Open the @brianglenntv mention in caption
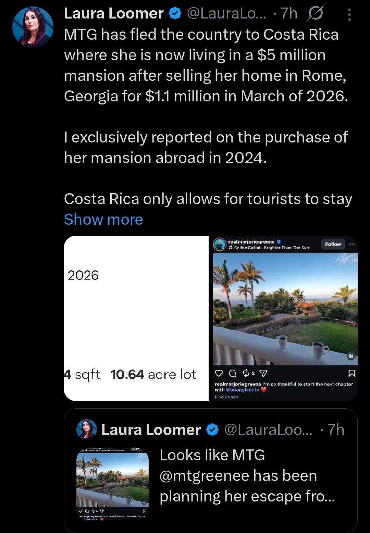 point(242,389)
